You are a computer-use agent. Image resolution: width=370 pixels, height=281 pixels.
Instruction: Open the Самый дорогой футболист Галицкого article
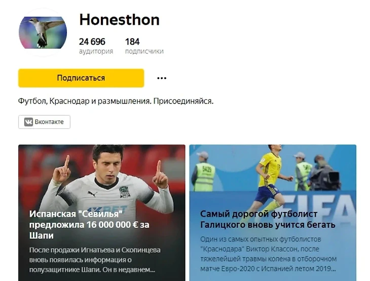273,213
